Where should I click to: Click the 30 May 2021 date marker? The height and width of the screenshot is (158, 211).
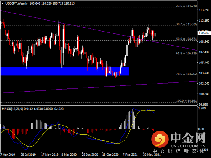[x=152, y=155]
